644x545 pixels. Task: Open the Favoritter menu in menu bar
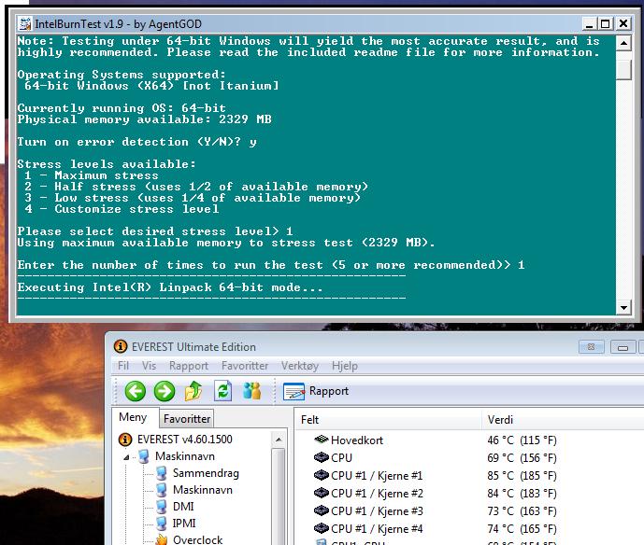pos(245,366)
